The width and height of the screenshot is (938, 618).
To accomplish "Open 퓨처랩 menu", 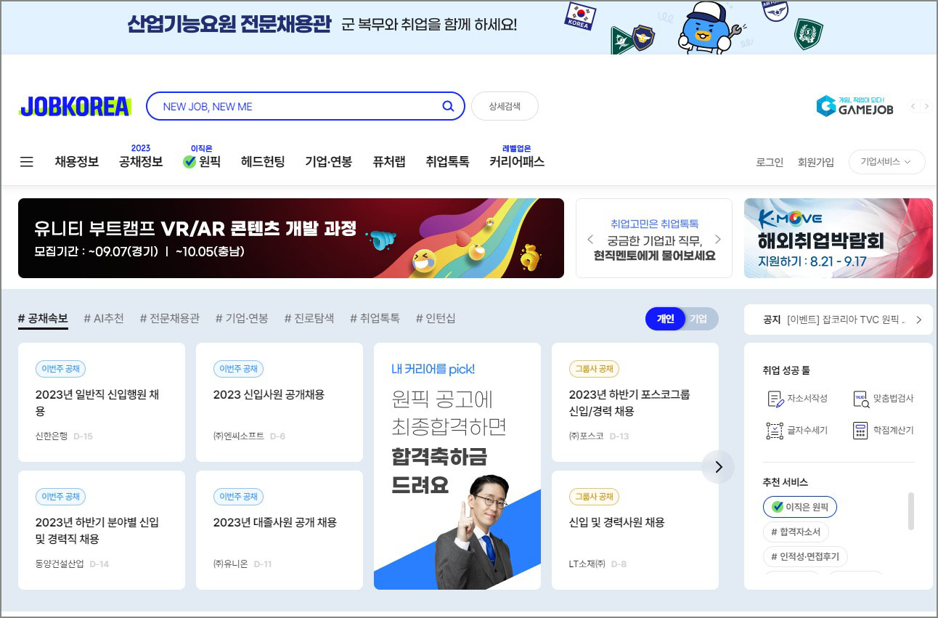I will [x=389, y=162].
